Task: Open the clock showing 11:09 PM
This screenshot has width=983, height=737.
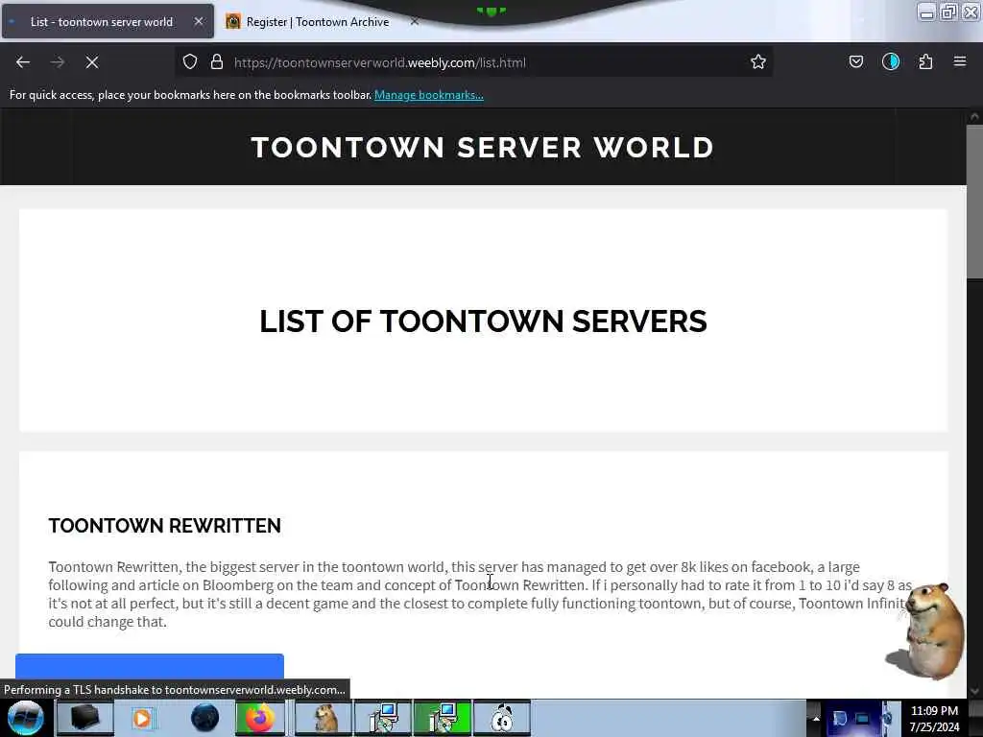Action: point(934,718)
